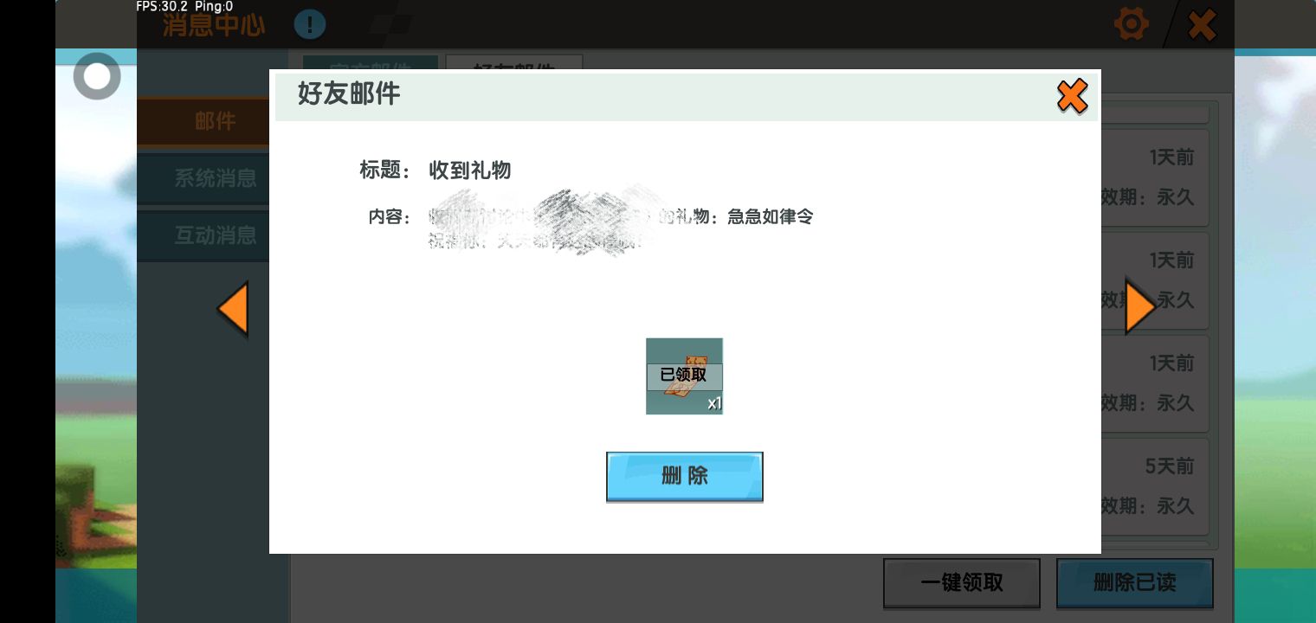This screenshot has width=1316, height=623.
Task: Close the 消息中心 with the top-right X
Action: click(x=1202, y=25)
